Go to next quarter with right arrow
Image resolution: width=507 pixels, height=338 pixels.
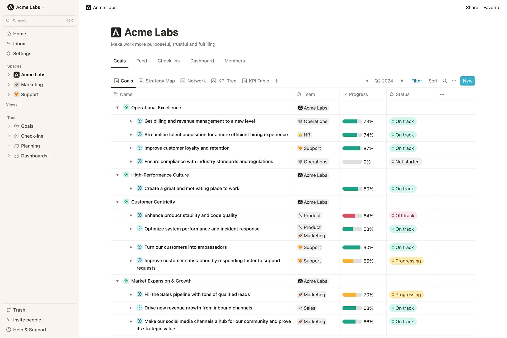tap(402, 81)
